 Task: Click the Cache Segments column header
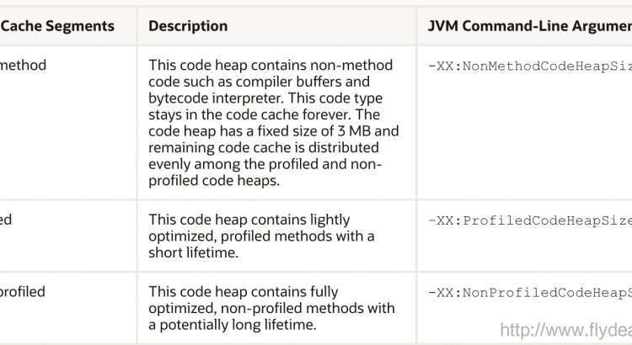(x=57, y=26)
